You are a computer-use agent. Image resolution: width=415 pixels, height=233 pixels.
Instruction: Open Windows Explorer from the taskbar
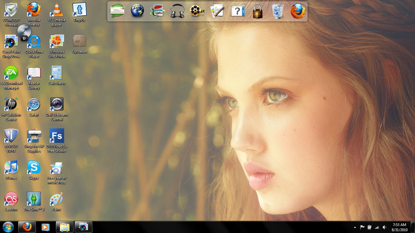coord(64,227)
